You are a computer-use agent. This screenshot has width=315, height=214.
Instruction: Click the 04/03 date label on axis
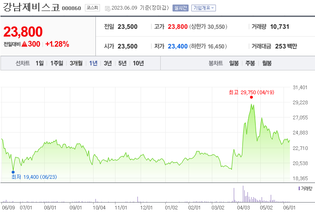coord(243,208)
